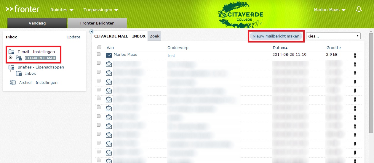Click the Archief icon in sidebar
Image resolution: width=374 pixels, height=163 pixels.
click(x=13, y=82)
